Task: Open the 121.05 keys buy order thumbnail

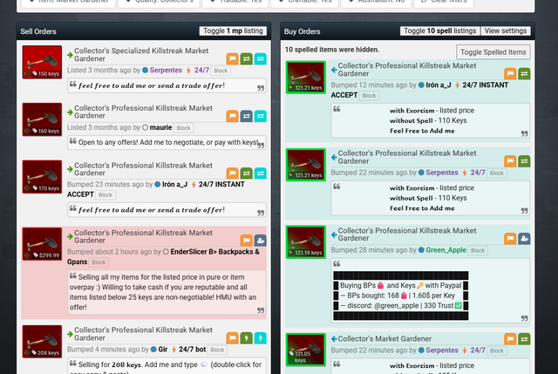Action: [306, 350]
